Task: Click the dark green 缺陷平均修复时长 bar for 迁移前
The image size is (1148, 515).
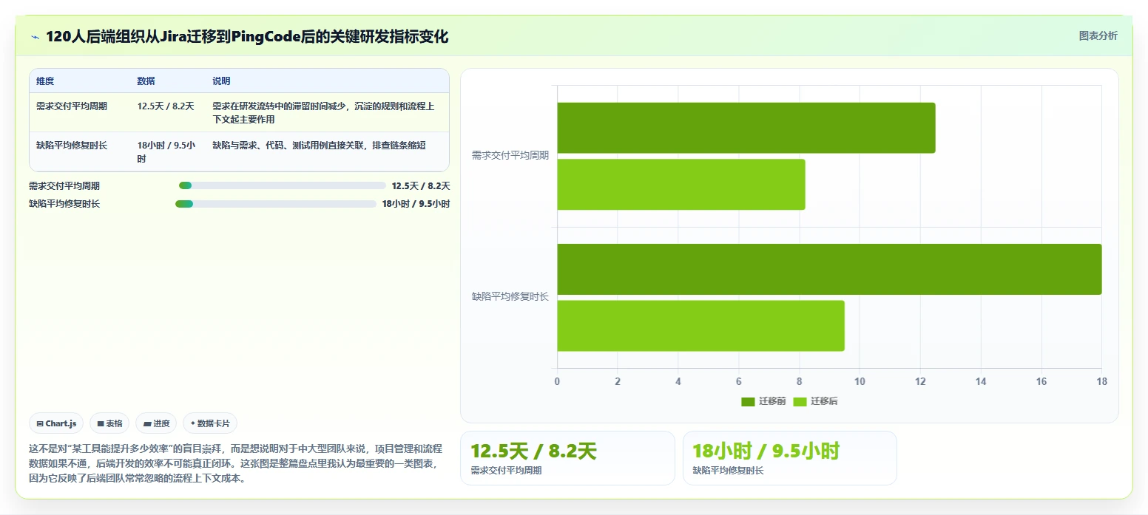Action: tap(829, 269)
